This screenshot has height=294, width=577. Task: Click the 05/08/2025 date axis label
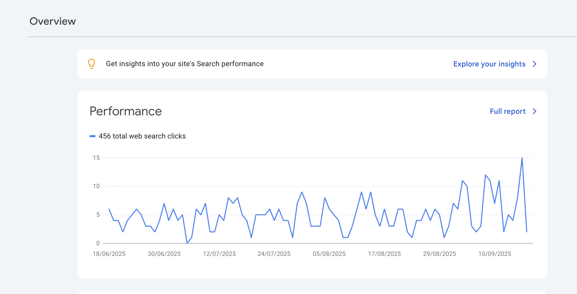coord(329,254)
